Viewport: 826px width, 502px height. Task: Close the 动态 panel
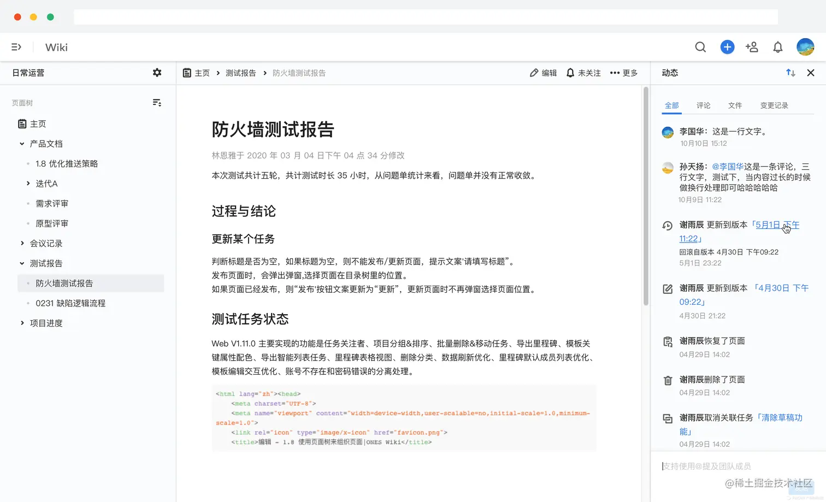click(x=811, y=73)
